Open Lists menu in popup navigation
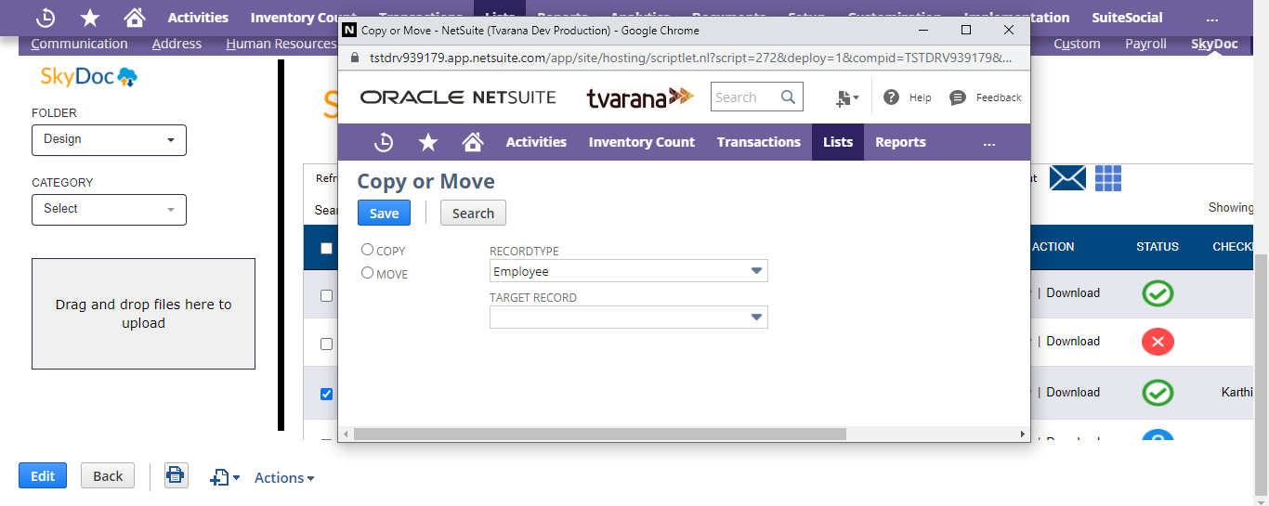Viewport: 1269px width, 506px height. coord(838,142)
